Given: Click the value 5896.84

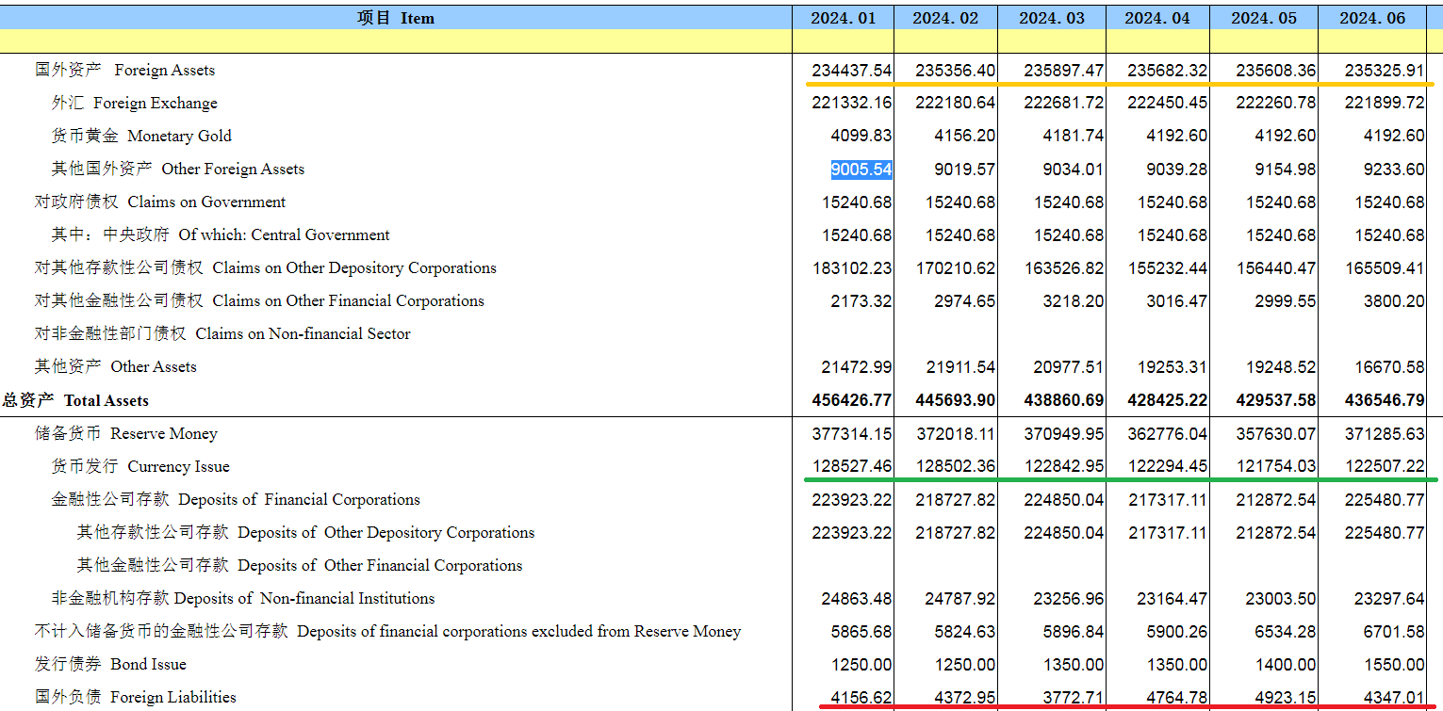Looking at the screenshot, I should click(1074, 632).
